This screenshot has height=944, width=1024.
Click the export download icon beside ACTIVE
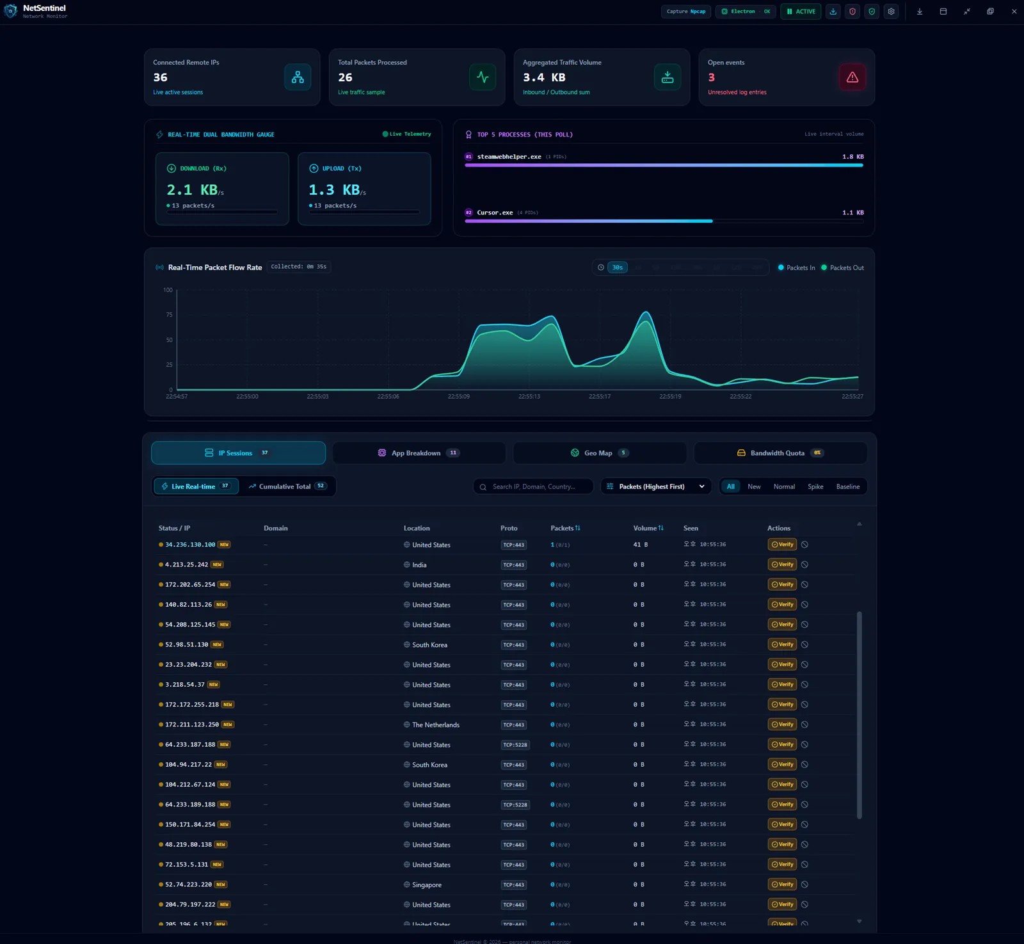click(x=833, y=12)
